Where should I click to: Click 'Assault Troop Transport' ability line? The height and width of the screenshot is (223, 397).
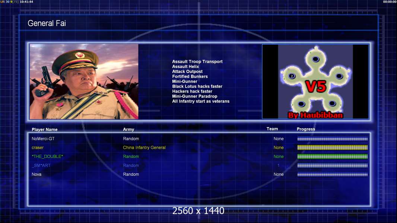point(197,61)
